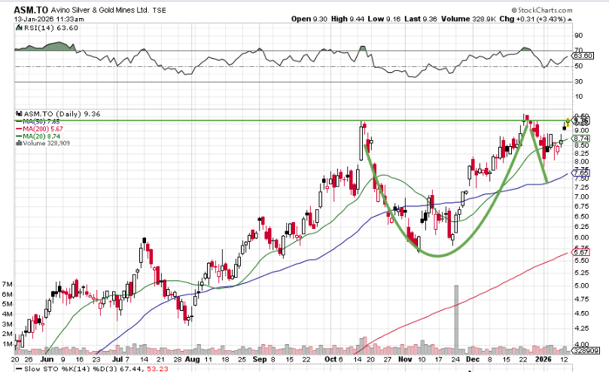The width and height of the screenshot is (609, 372).
Task: Click the Chg +0.31 (+3.43%) value
Action: (x=532, y=19)
